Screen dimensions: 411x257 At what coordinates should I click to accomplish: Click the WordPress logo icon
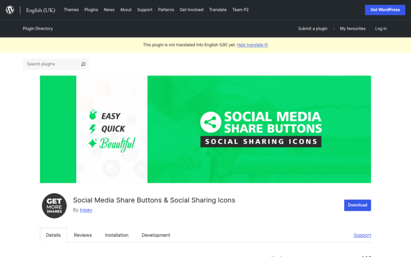[10, 10]
